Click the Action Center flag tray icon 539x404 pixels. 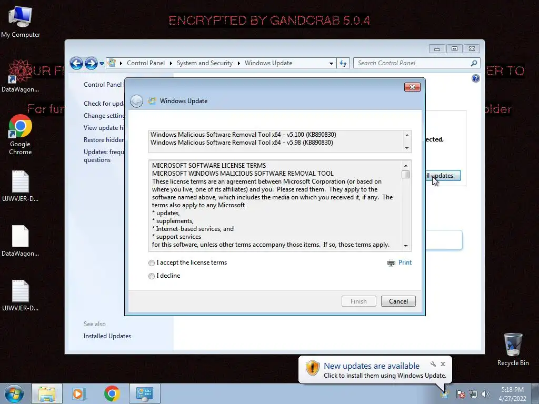coord(461,394)
